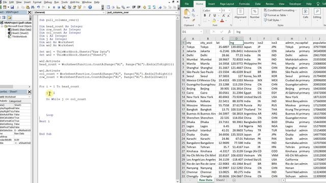326x183 pixels.
Task: Increase font size in Excel ribbon
Action: pyautogui.click(x=224, y=15)
